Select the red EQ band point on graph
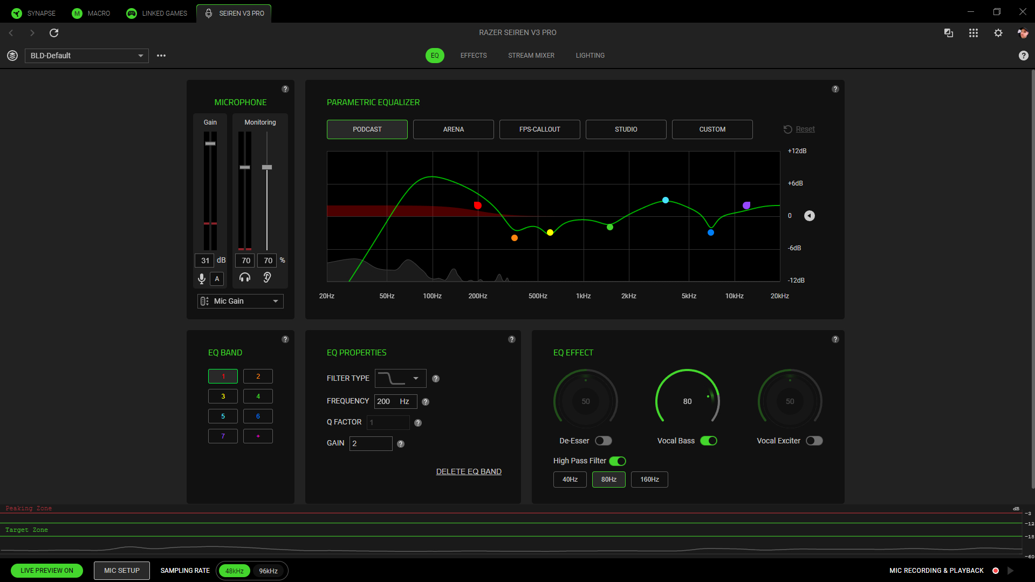This screenshot has height=582, width=1035. [x=478, y=206]
